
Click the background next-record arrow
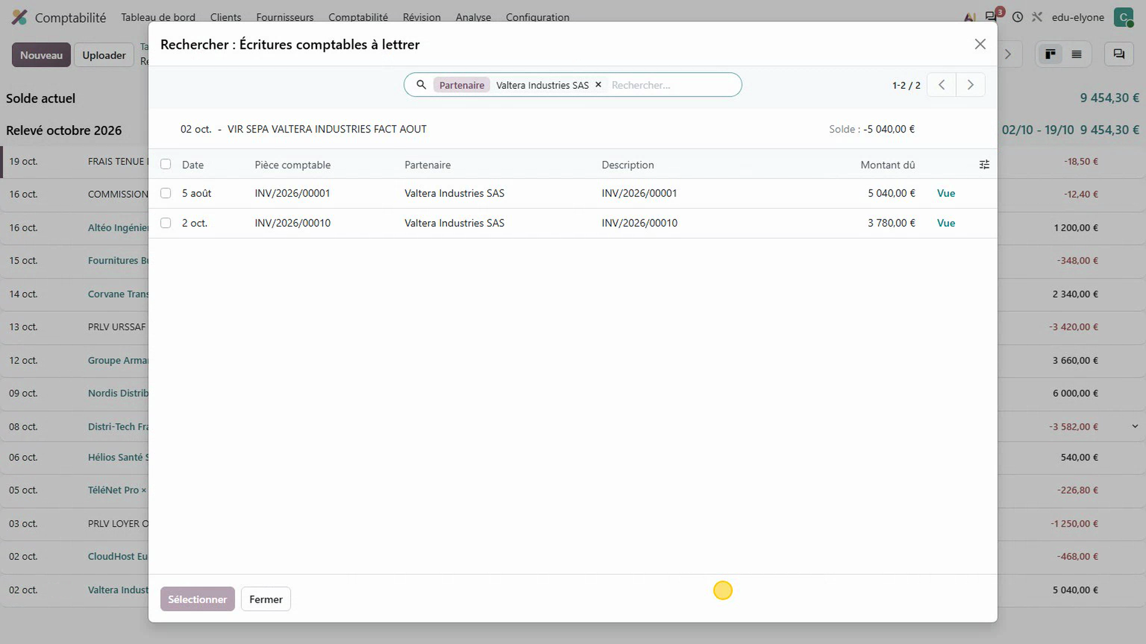pyautogui.click(x=1008, y=54)
